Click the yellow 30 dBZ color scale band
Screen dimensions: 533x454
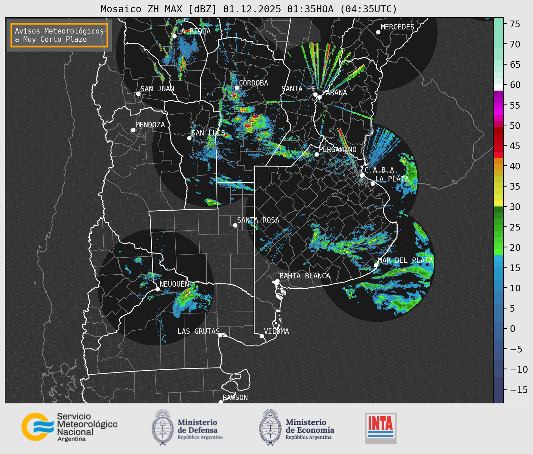(499, 204)
